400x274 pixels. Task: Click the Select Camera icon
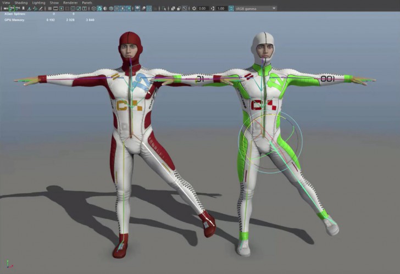[x=5, y=8]
